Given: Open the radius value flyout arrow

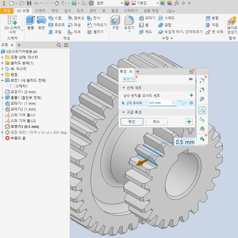Looking at the screenshot, I should click(174, 103).
